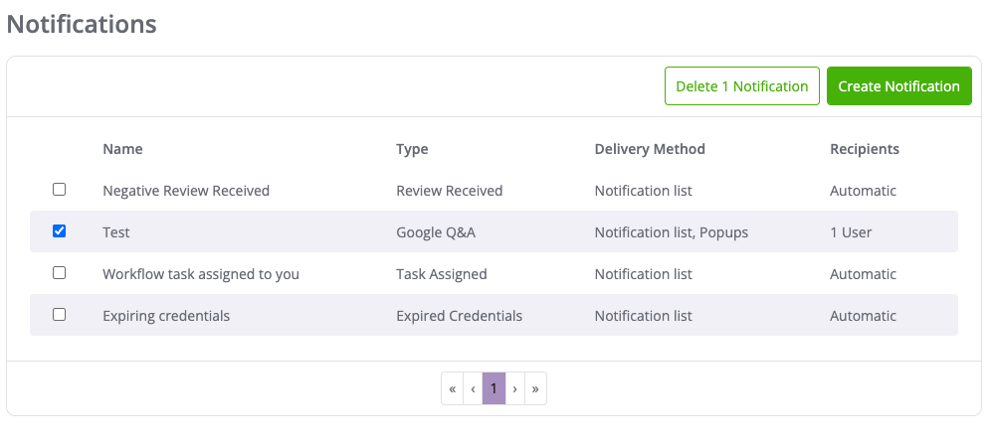Open the Test notification name
The height and width of the screenshot is (445, 991).
pyautogui.click(x=116, y=232)
